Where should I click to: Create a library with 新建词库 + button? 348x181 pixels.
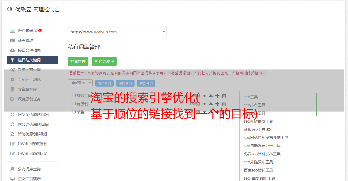coord(104,61)
